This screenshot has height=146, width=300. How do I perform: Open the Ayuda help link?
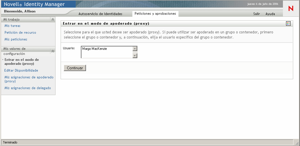click(x=270, y=14)
